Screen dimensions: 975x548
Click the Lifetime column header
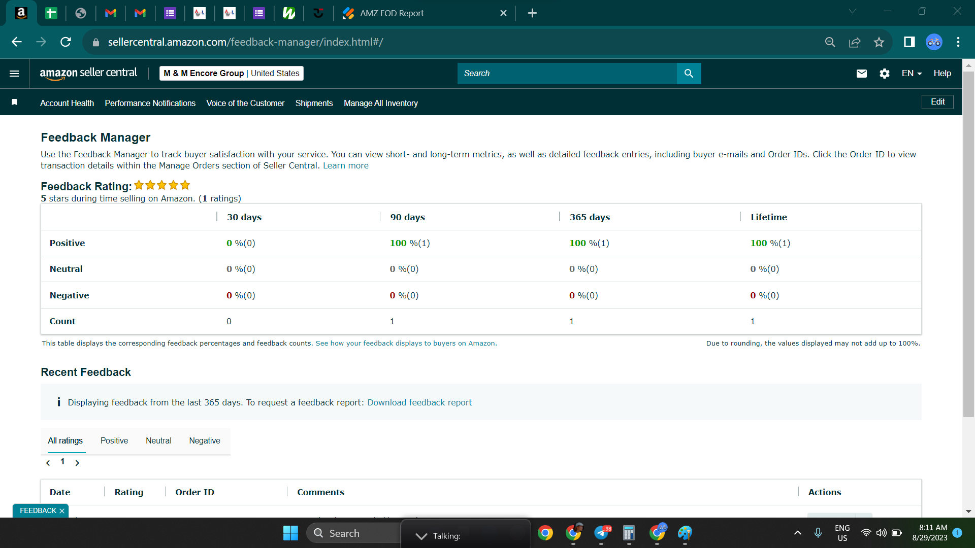pyautogui.click(x=769, y=217)
